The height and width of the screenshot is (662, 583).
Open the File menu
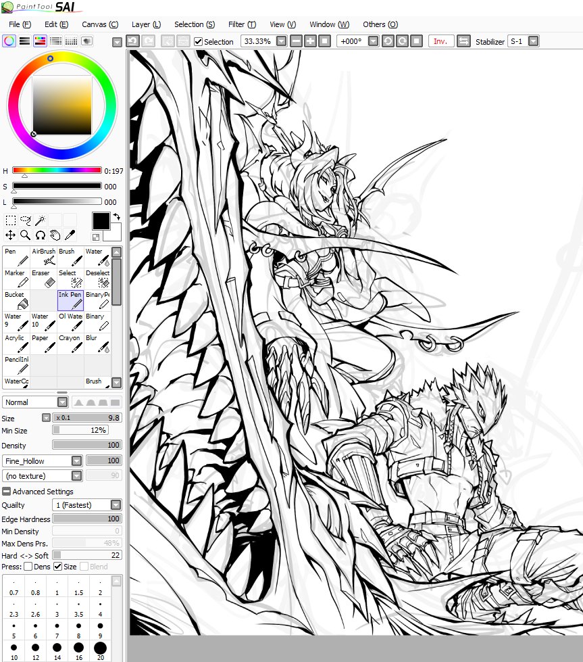pyautogui.click(x=20, y=24)
